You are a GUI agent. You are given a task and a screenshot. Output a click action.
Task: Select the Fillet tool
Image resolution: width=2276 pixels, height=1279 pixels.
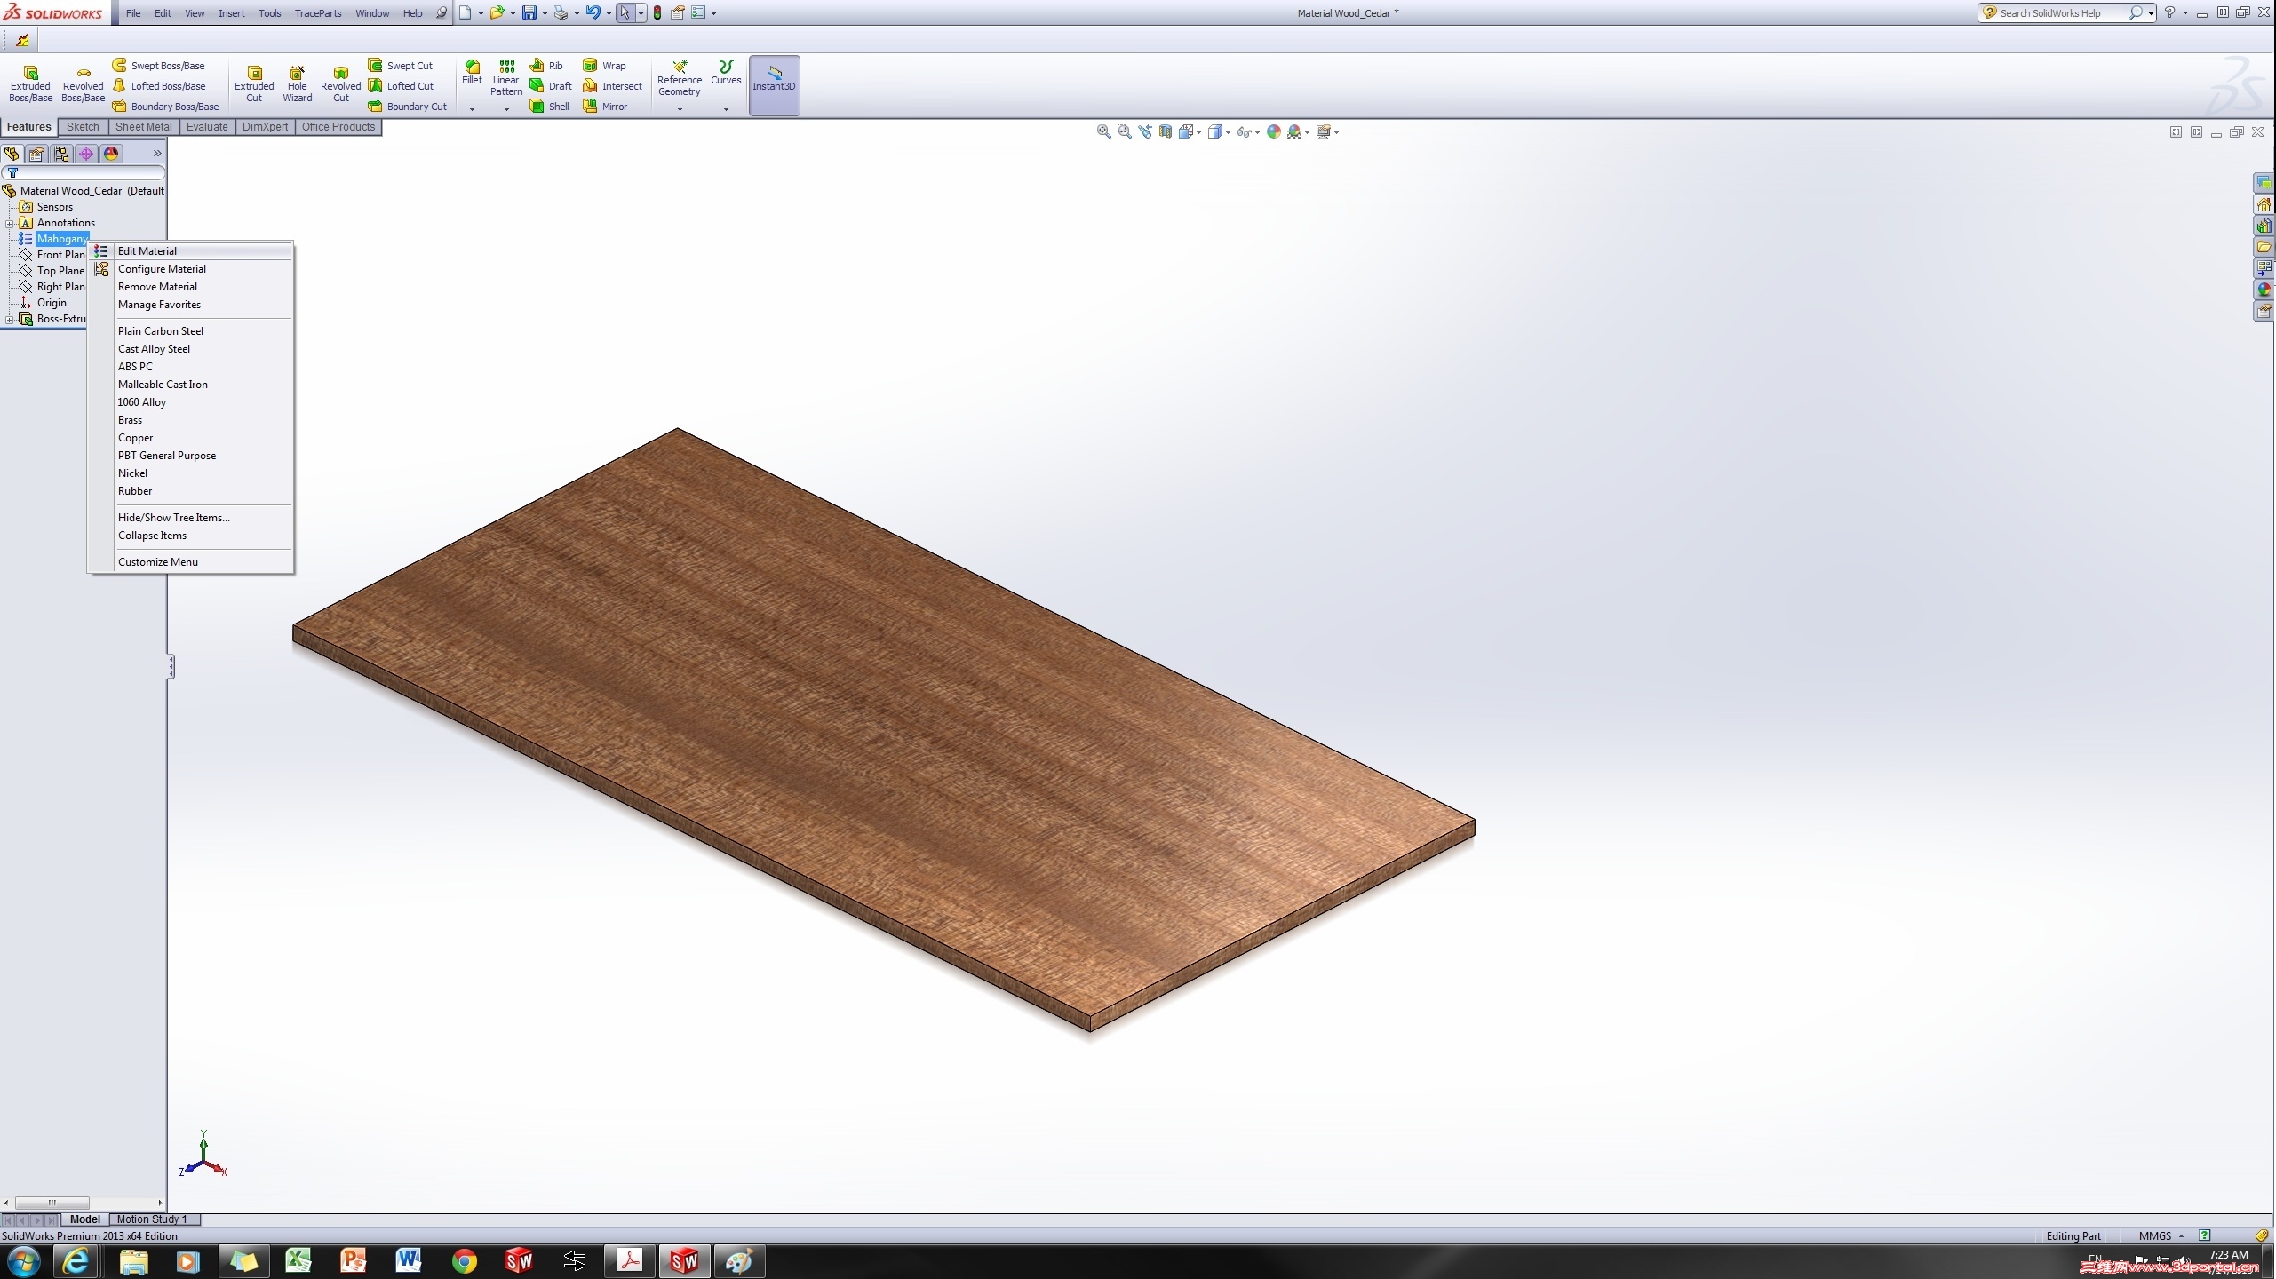click(x=472, y=73)
